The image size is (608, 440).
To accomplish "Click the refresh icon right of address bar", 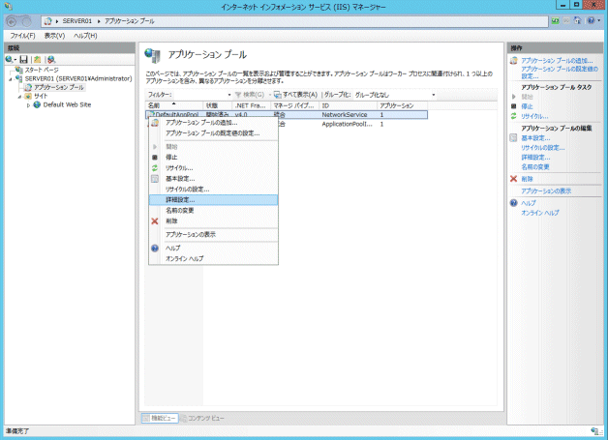I will tap(556, 21).
